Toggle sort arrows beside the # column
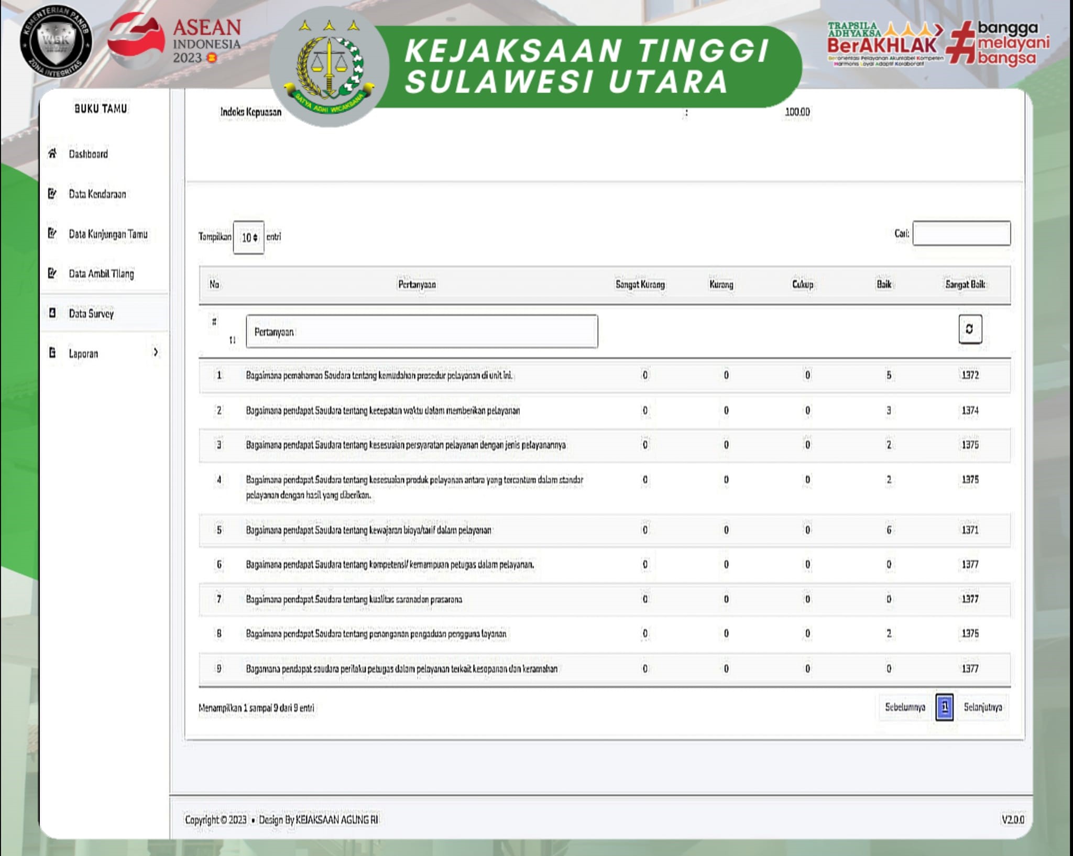Image resolution: width=1073 pixels, height=856 pixels. click(x=232, y=340)
